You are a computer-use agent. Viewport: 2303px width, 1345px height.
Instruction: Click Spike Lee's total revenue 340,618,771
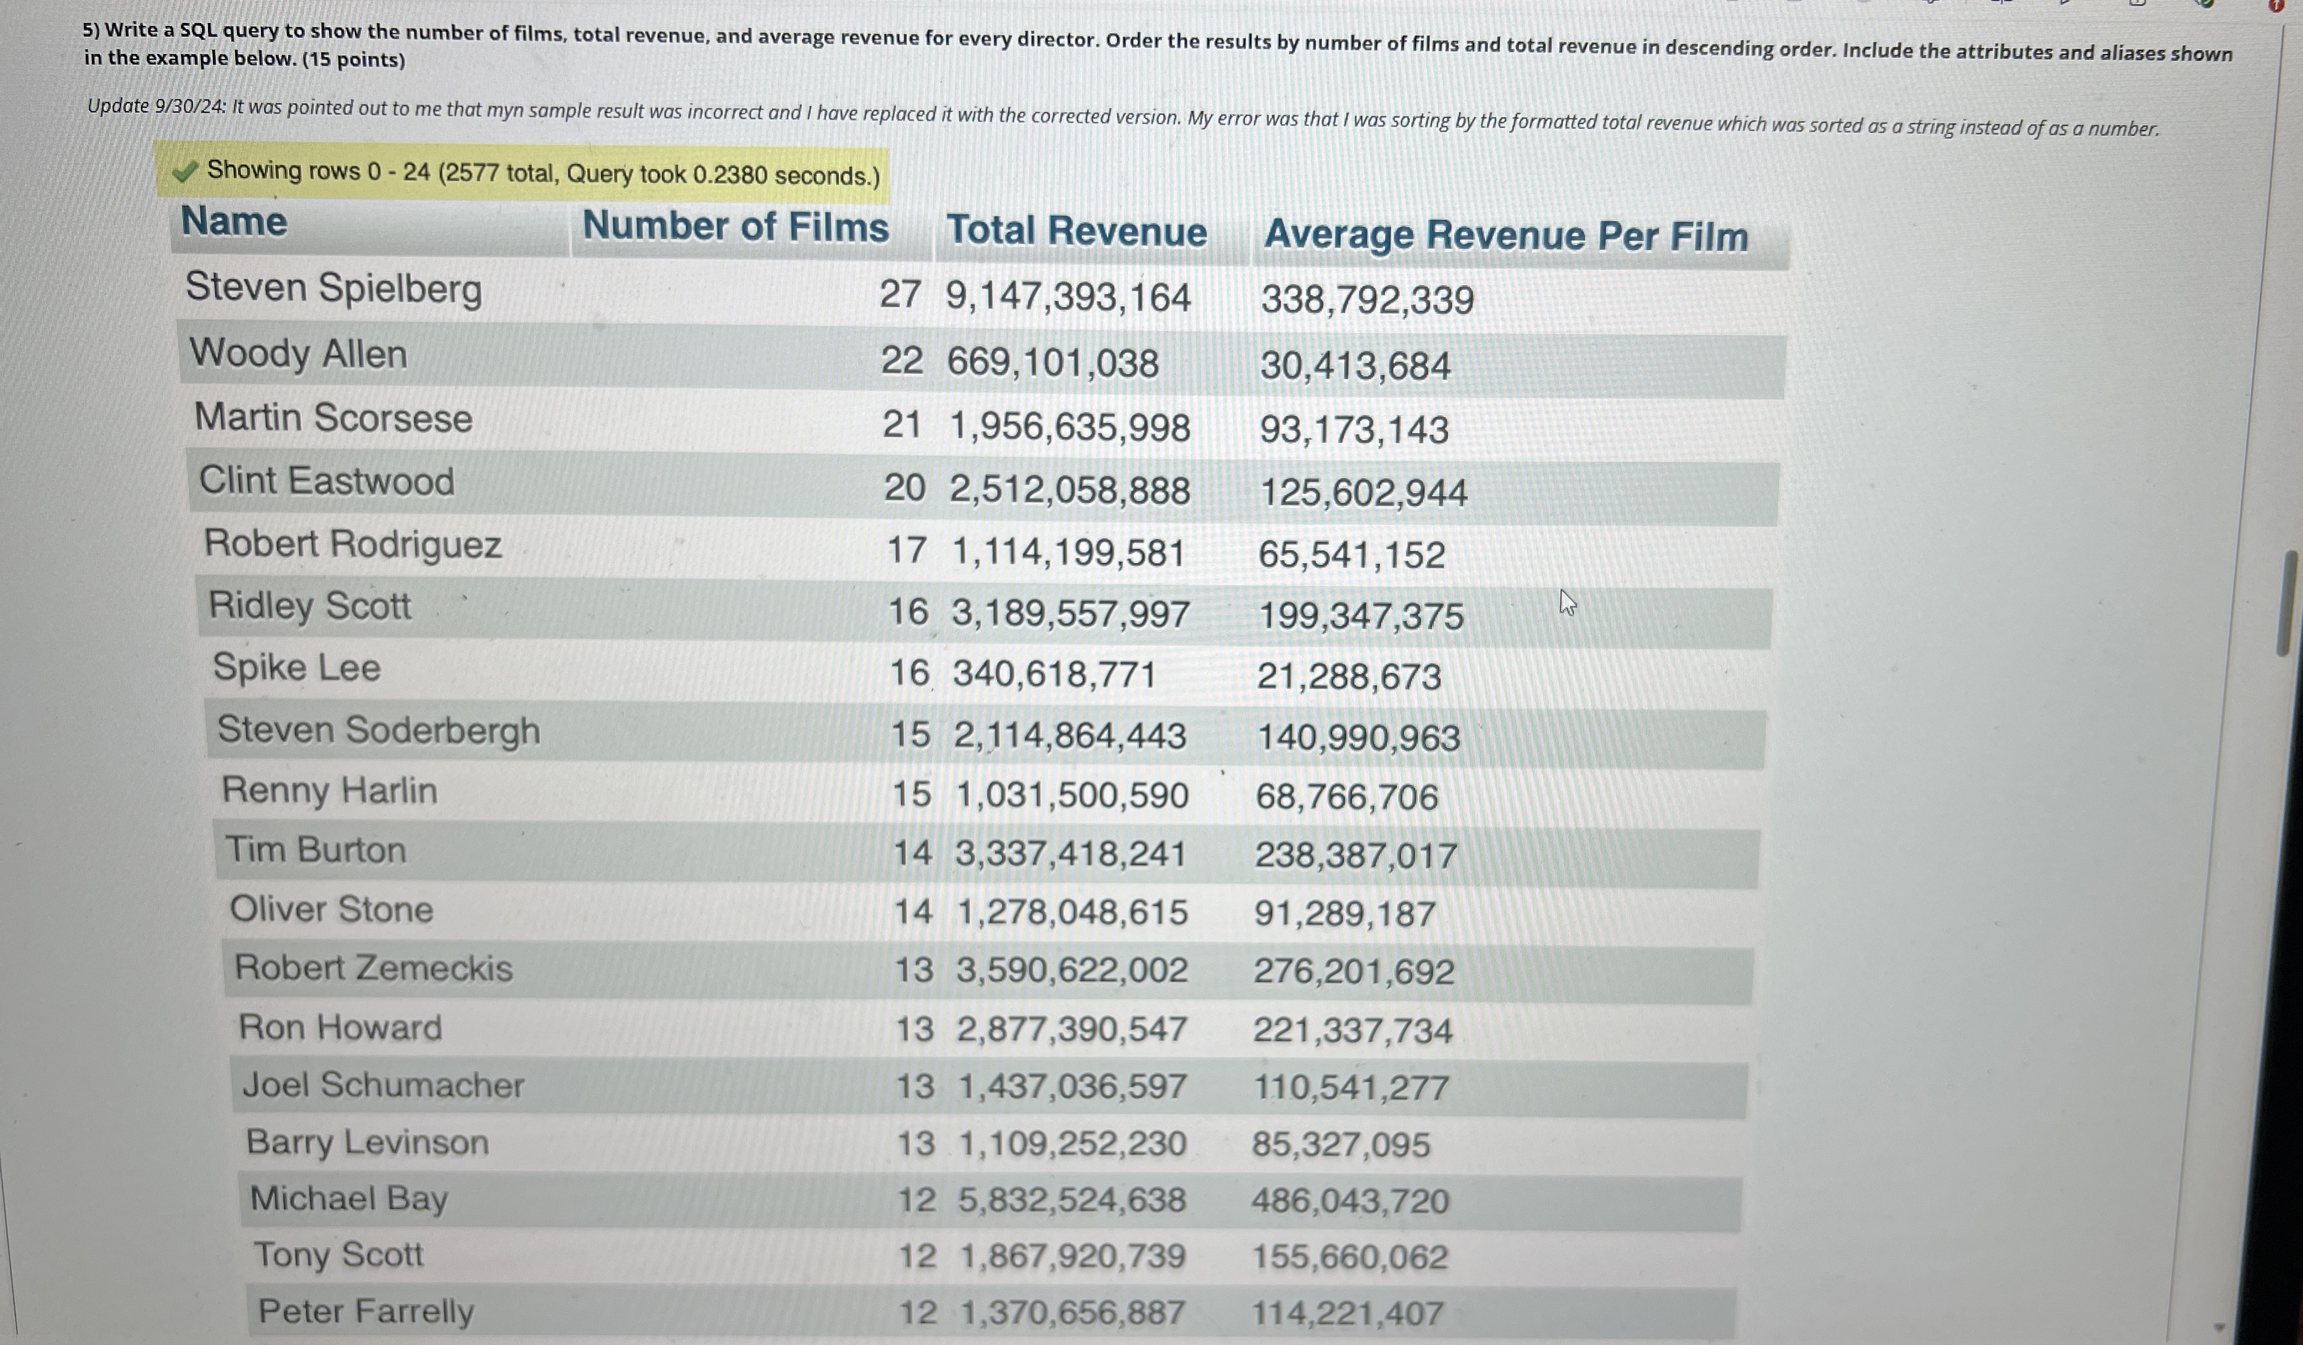pos(1055,674)
